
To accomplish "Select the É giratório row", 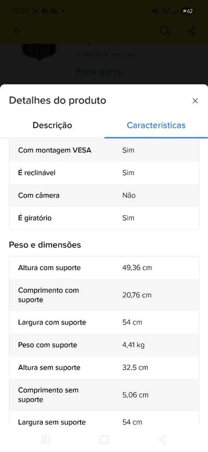I will [x=104, y=218].
